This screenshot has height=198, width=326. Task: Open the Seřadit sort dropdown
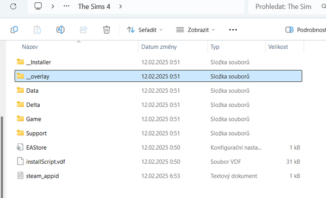(145, 30)
